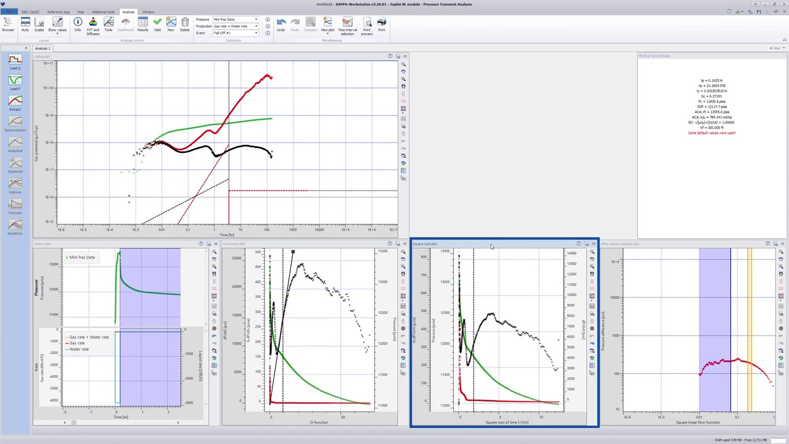Select the Load Q step
The width and height of the screenshot is (789, 444).
click(x=15, y=62)
